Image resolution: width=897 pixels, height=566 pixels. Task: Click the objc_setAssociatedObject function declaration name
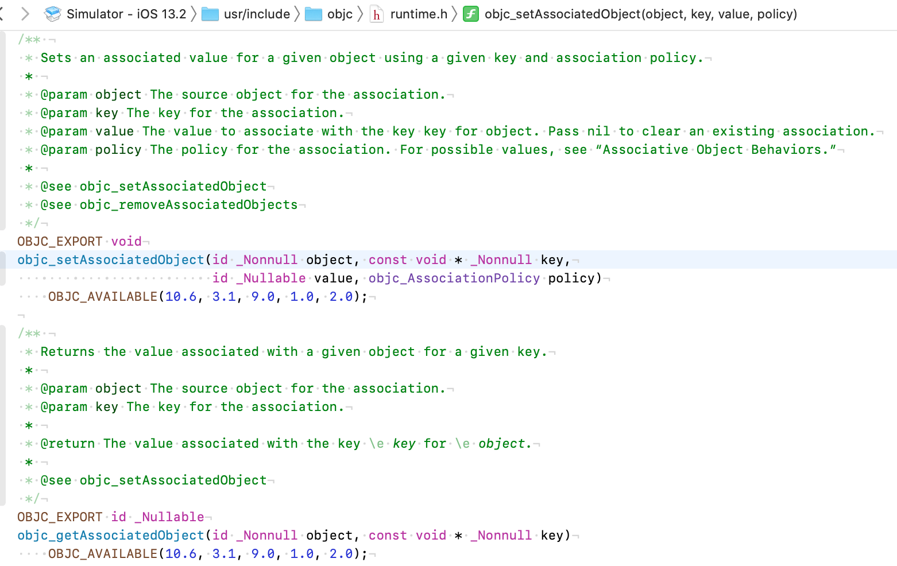pyautogui.click(x=111, y=260)
